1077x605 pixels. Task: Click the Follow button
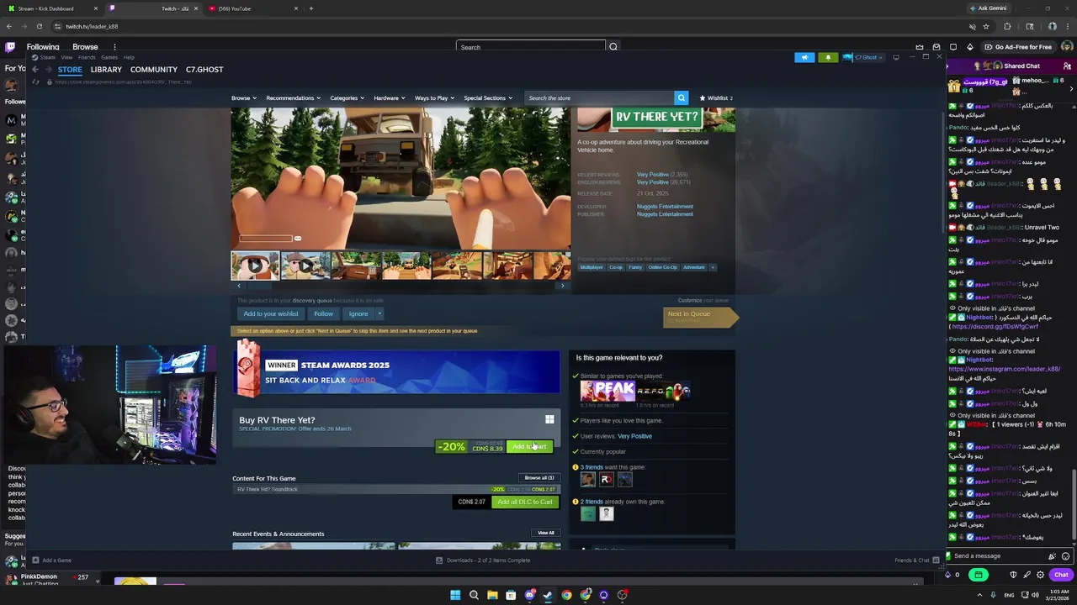[324, 314]
